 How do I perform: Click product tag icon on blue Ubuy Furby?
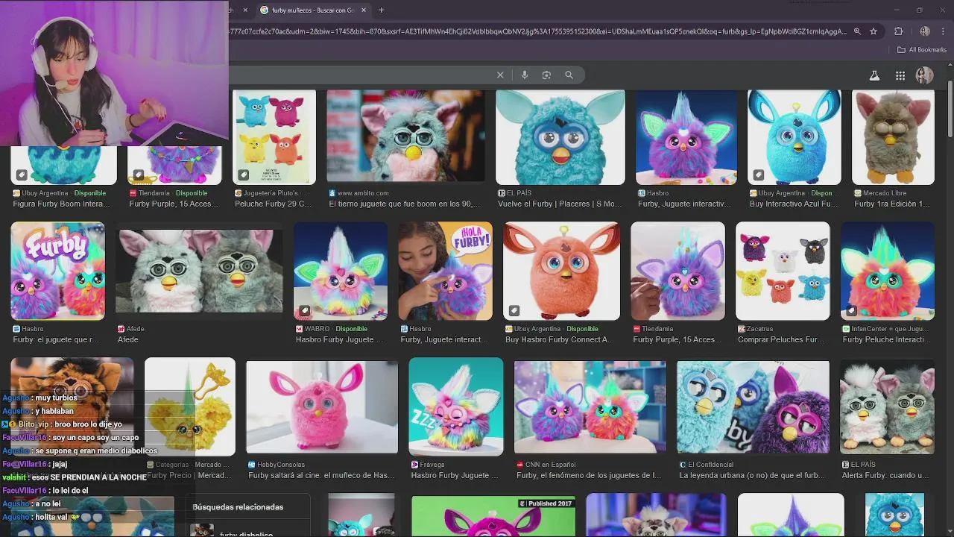coord(759,175)
